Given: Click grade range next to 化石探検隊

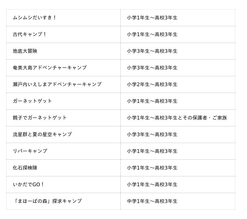Looking at the screenshot, I should pos(152,168).
